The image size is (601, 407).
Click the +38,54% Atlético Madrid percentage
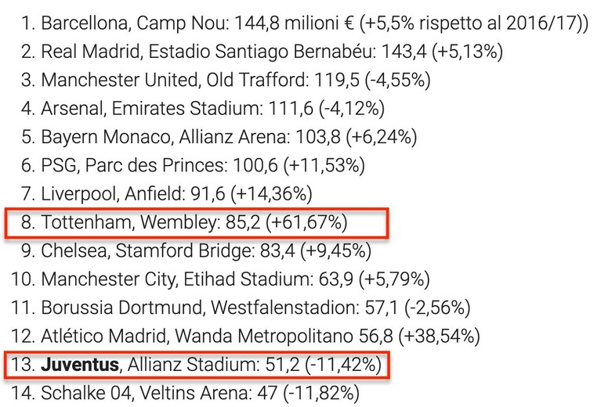pyautogui.click(x=440, y=337)
